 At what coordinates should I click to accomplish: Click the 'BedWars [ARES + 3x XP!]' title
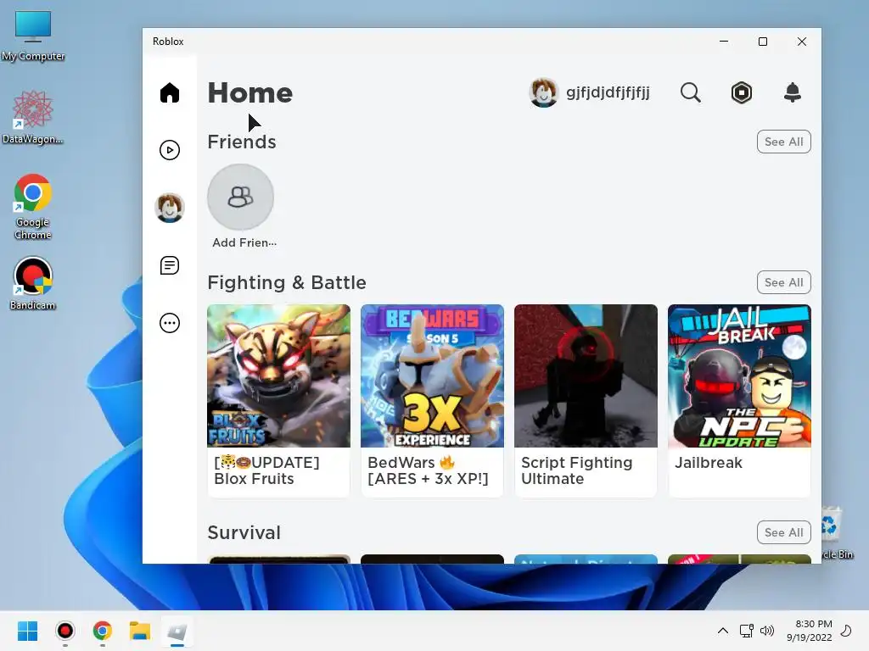tap(428, 470)
